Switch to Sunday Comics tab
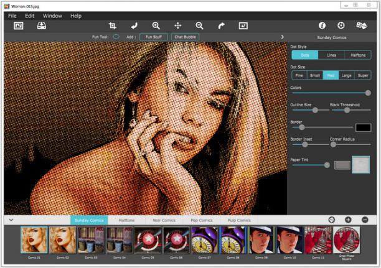The image size is (381, 268). point(89,220)
